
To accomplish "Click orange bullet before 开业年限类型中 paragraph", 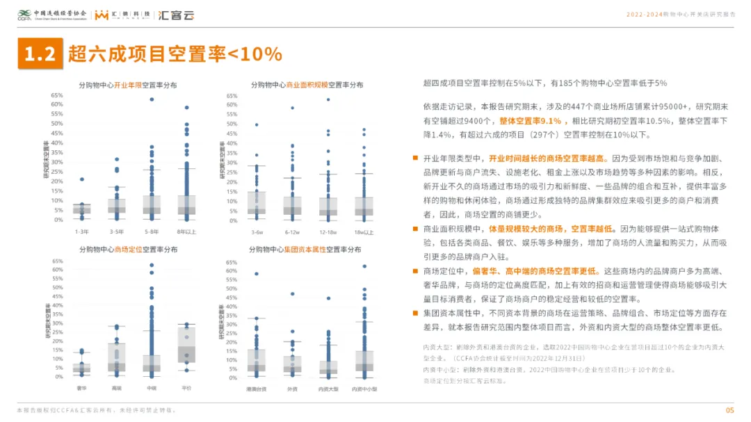I will [x=416, y=159].
